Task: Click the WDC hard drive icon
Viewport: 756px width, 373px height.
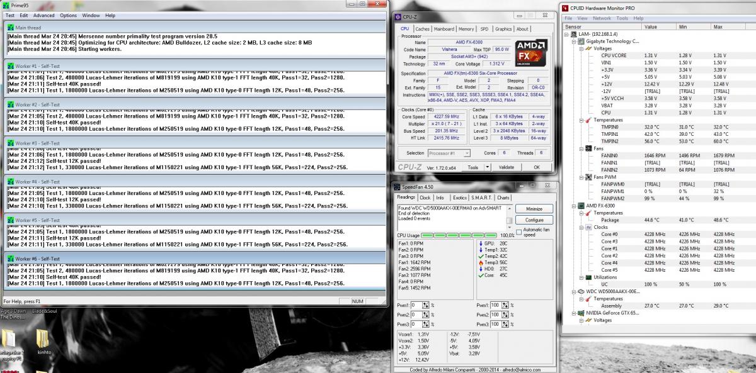Action: tap(581, 291)
